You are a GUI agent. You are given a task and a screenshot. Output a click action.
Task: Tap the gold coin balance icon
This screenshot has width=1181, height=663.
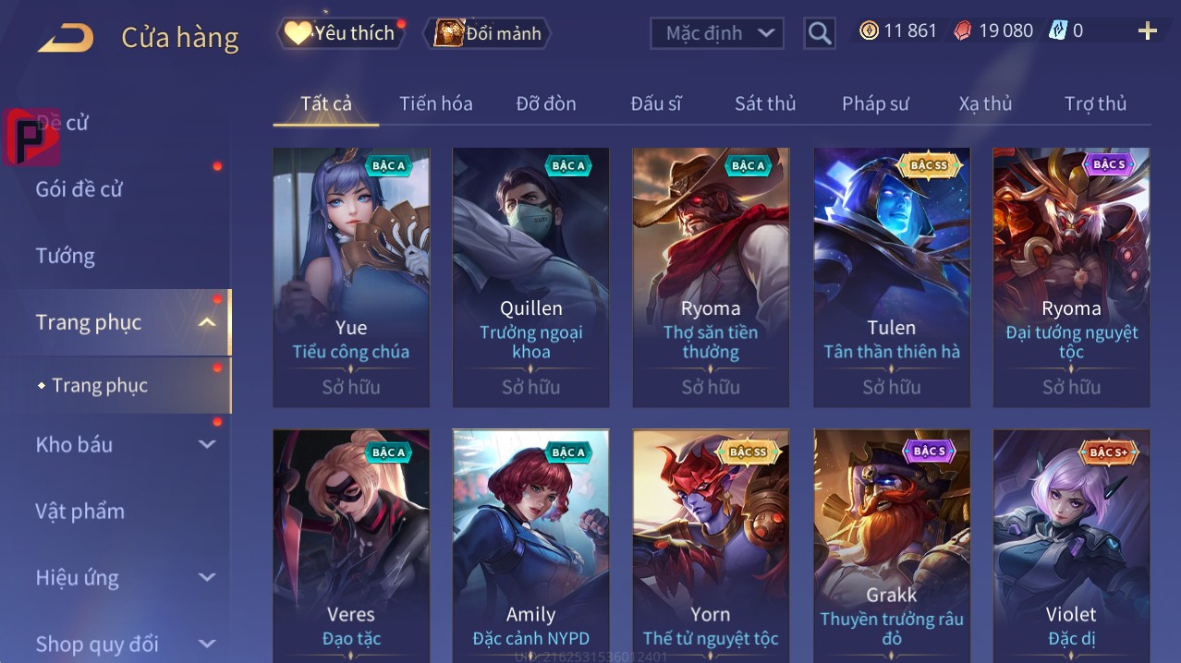click(x=869, y=30)
